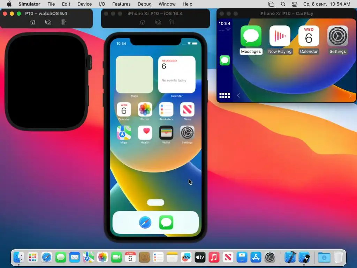Tap CarPlay sidebar Messages icon
The image size is (357, 268).
coord(225,60)
